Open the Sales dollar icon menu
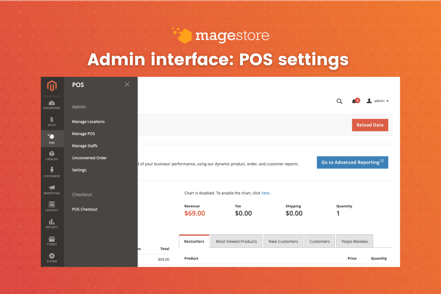This screenshot has height=294, width=441. click(x=52, y=121)
